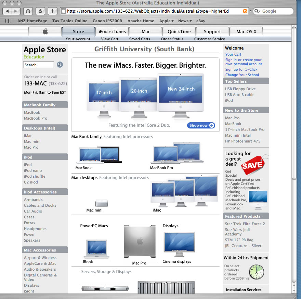Click the Google search magnifier icon
Image resolution: width=301 pixels, height=299 pixels.
coord(257,11)
